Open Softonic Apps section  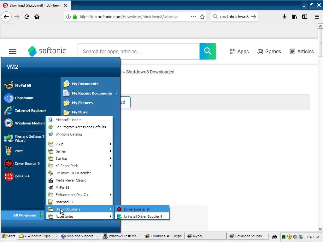[x=239, y=51]
